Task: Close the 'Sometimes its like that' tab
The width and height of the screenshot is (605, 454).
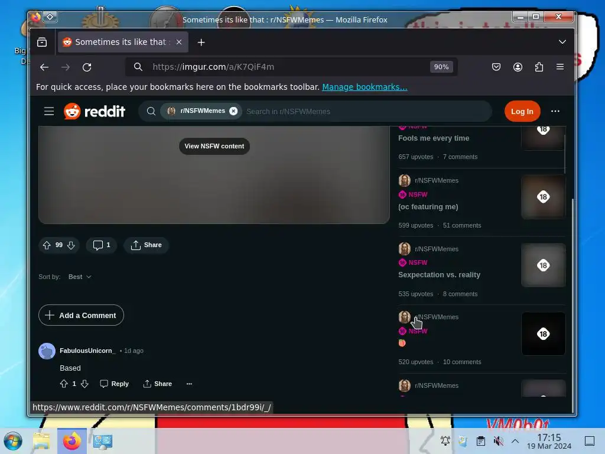Action: tap(179, 42)
